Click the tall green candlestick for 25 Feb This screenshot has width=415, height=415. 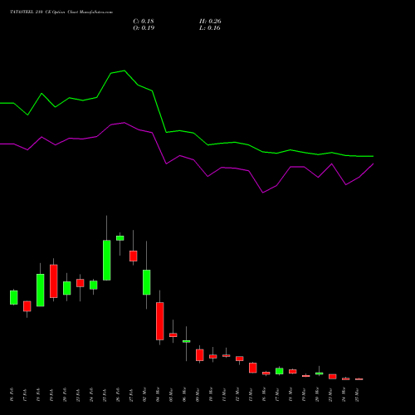tap(107, 260)
